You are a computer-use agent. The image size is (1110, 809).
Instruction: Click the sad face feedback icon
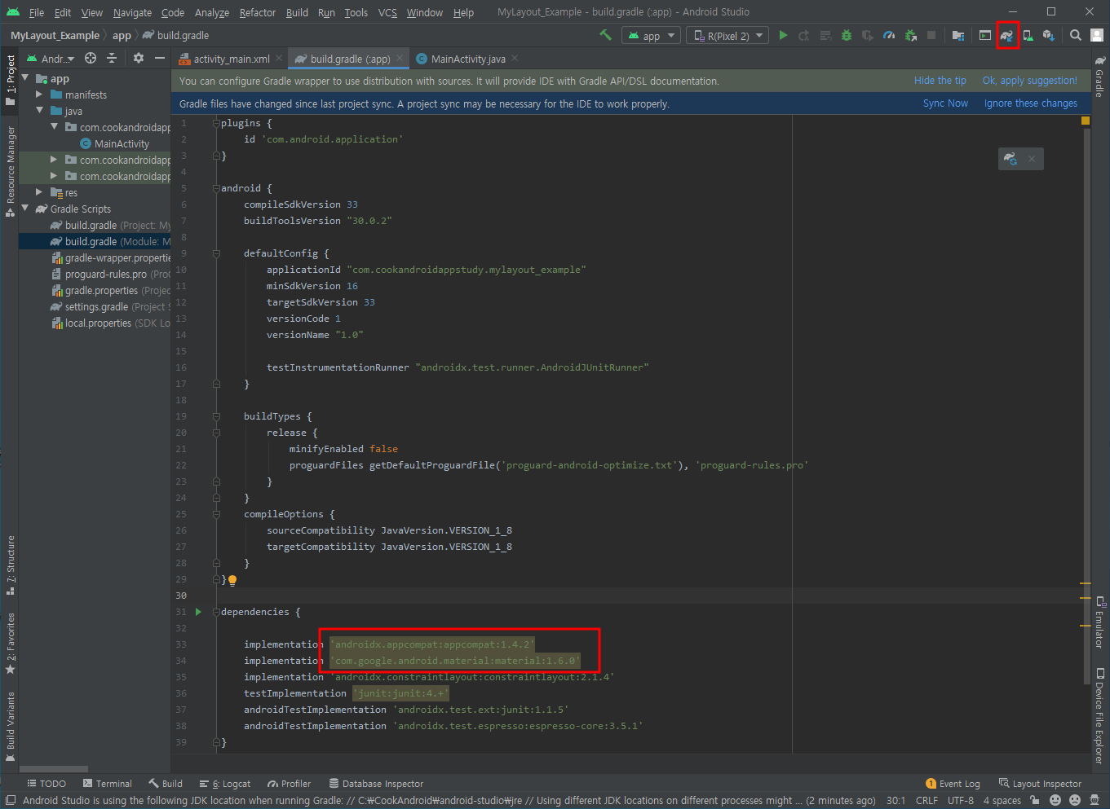[1075, 800]
